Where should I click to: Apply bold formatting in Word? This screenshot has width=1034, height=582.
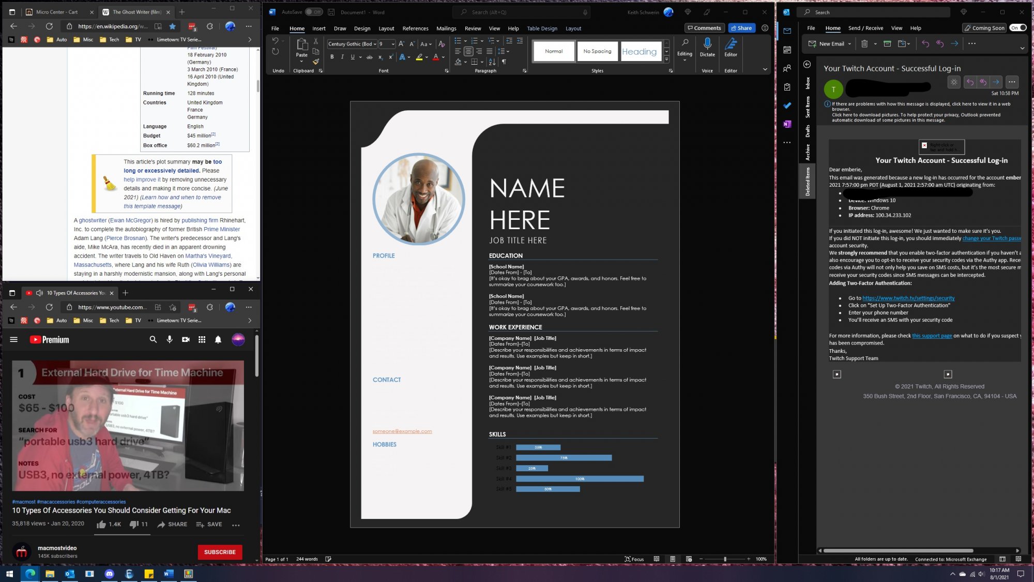click(x=332, y=57)
